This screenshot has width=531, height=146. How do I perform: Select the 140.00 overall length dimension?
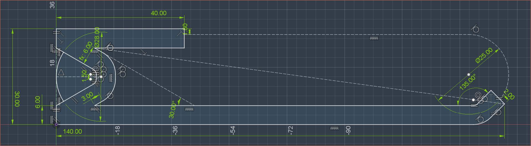click(x=72, y=132)
